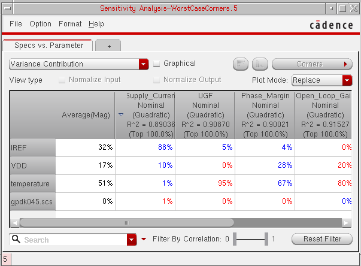Click the 95% cell in temperature row
The height and width of the screenshot is (266, 361).
click(x=205, y=183)
